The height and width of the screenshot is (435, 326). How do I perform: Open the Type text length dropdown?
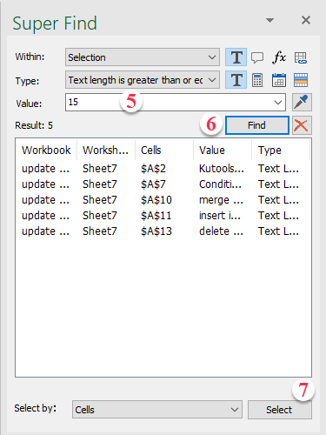143,80
